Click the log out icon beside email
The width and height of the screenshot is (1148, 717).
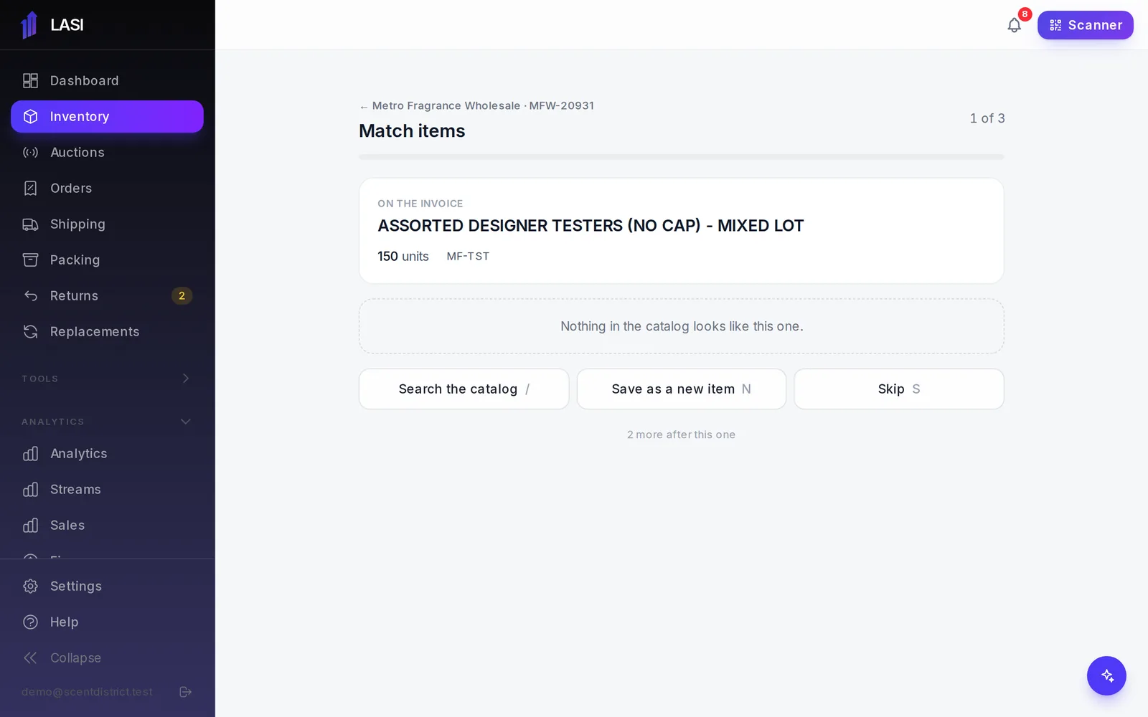[185, 692]
